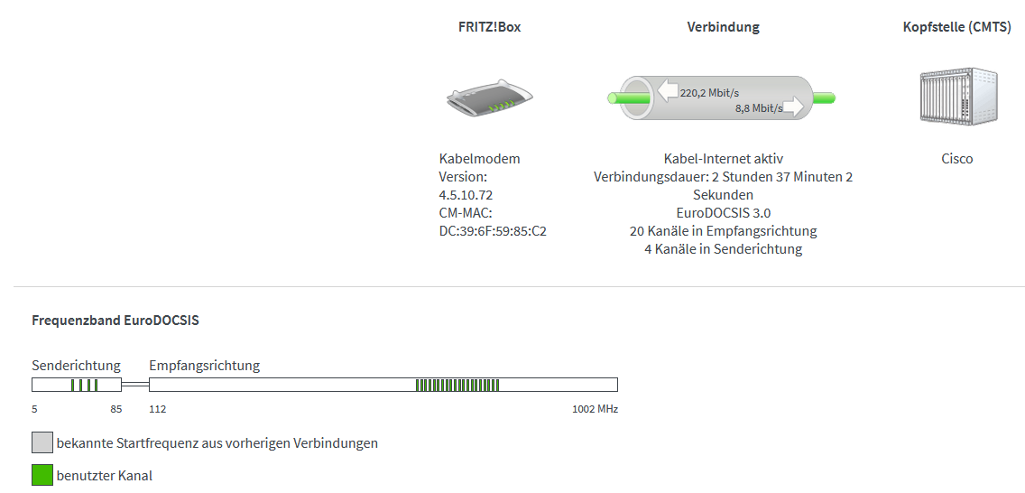The height and width of the screenshot is (493, 1025).
Task: Click the upload arrow showing 8,8 Mbit/s
Action: tap(792, 108)
